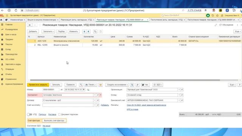This screenshot has width=242, height=136.
Task: Expand the Создать на основании dropdown
Action: pyautogui.click(x=117, y=85)
